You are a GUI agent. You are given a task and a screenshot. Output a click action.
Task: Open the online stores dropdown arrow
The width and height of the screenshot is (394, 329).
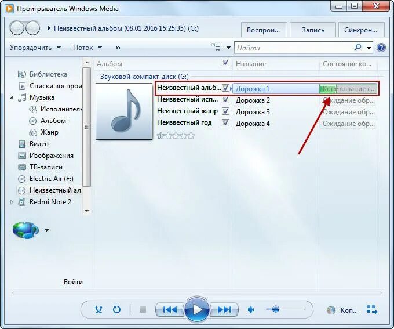tap(47, 230)
